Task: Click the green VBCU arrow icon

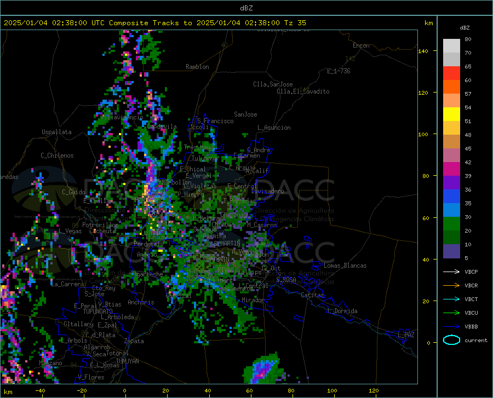Action: 451,313
